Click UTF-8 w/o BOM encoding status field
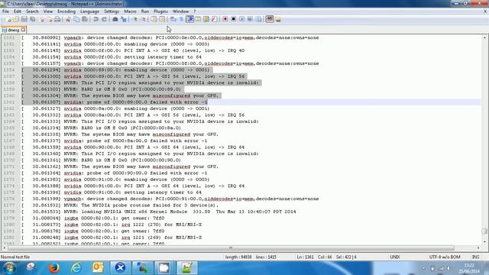 tap(445, 257)
